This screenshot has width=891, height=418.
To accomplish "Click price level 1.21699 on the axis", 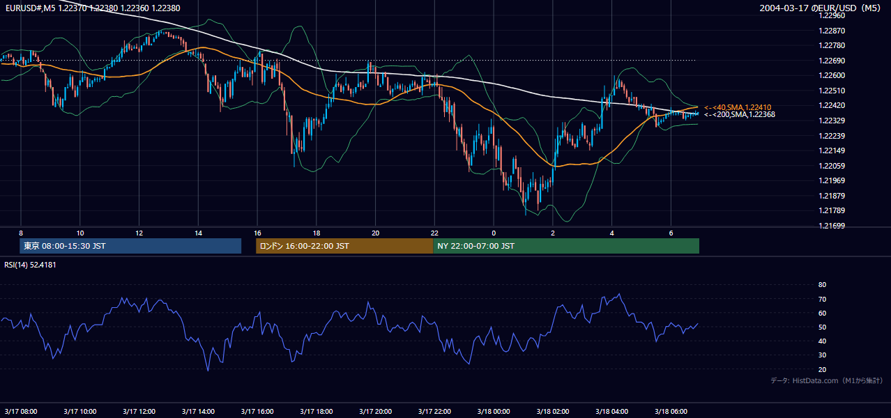I will point(832,225).
